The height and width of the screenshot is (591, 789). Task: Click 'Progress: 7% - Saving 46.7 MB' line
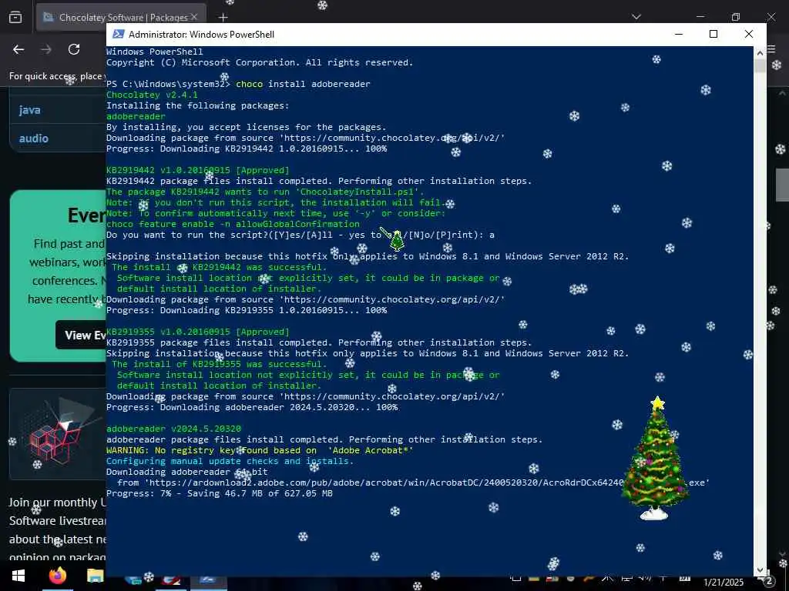click(x=220, y=493)
